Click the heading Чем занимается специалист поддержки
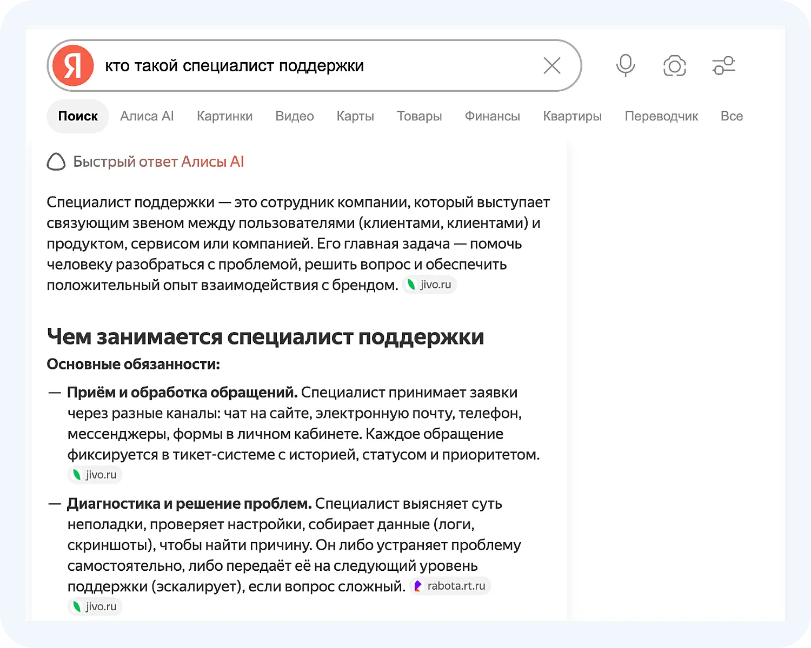Image resolution: width=811 pixels, height=648 pixels. (x=265, y=336)
